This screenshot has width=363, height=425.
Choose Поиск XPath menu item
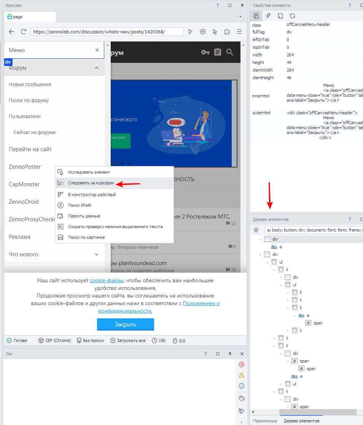point(114,205)
